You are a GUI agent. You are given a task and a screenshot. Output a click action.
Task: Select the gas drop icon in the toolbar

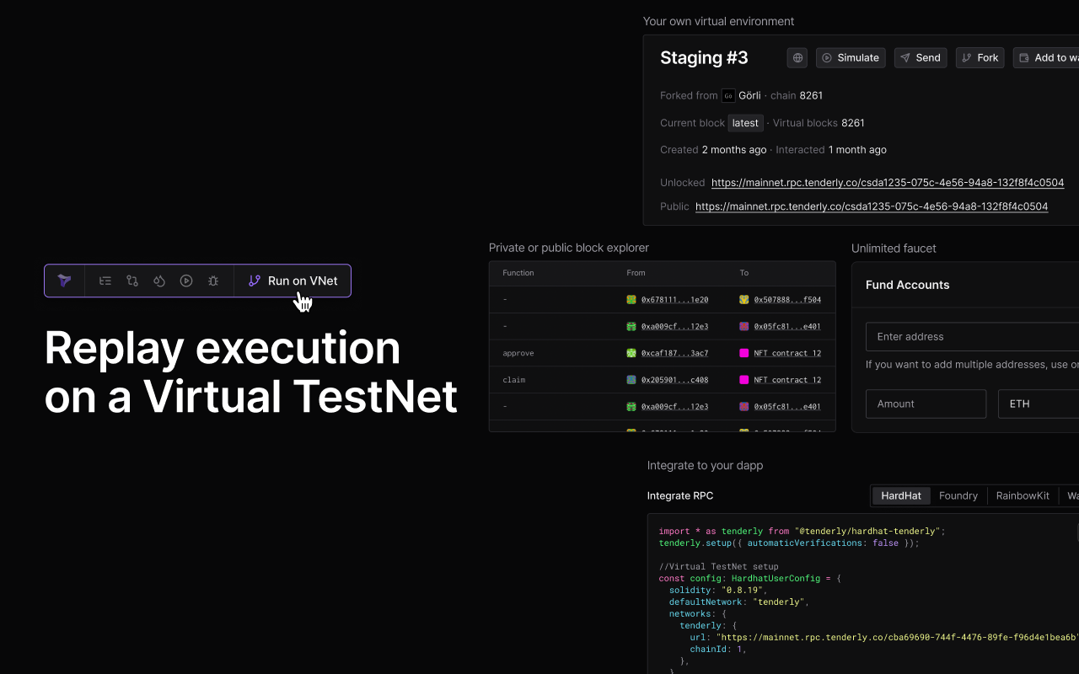pyautogui.click(x=158, y=280)
